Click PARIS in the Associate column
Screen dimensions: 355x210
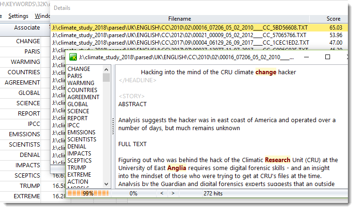(32, 52)
